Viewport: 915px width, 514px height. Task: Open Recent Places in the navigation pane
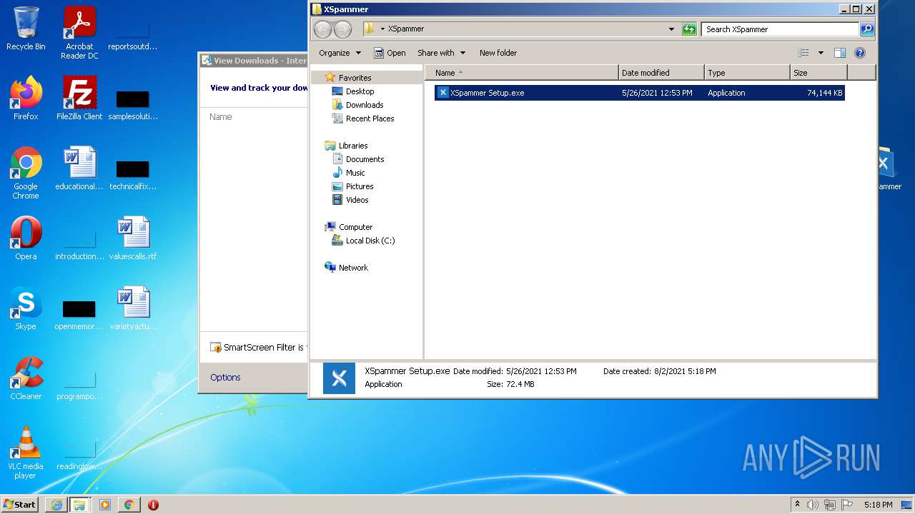(370, 119)
